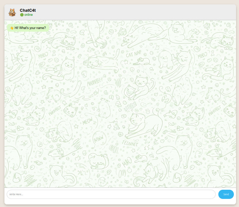
Task: Click the ChatC4t chat title
Action: click(28, 10)
